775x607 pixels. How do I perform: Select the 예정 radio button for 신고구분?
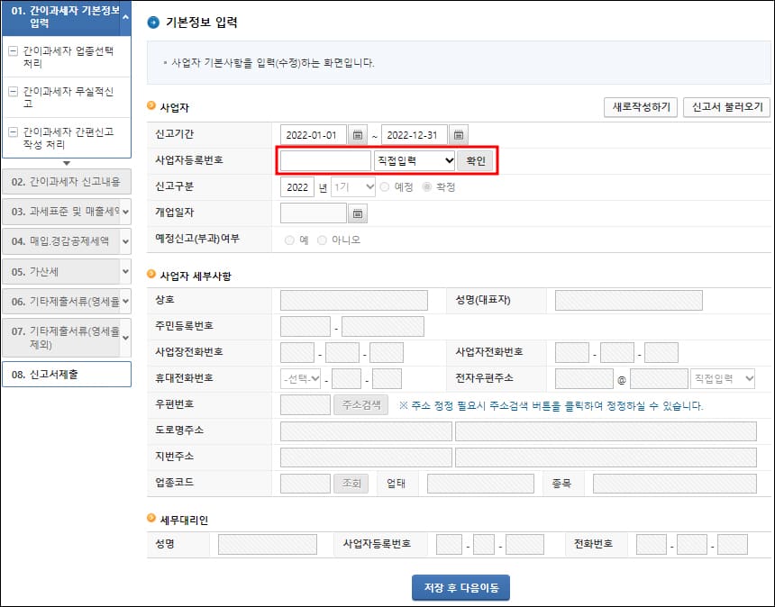pos(383,187)
